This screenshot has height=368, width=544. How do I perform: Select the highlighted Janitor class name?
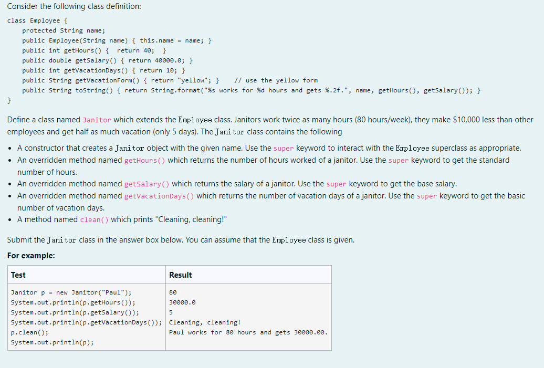(96, 119)
